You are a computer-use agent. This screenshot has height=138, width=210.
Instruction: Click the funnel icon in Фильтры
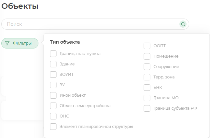pyautogui.click(x=7, y=43)
